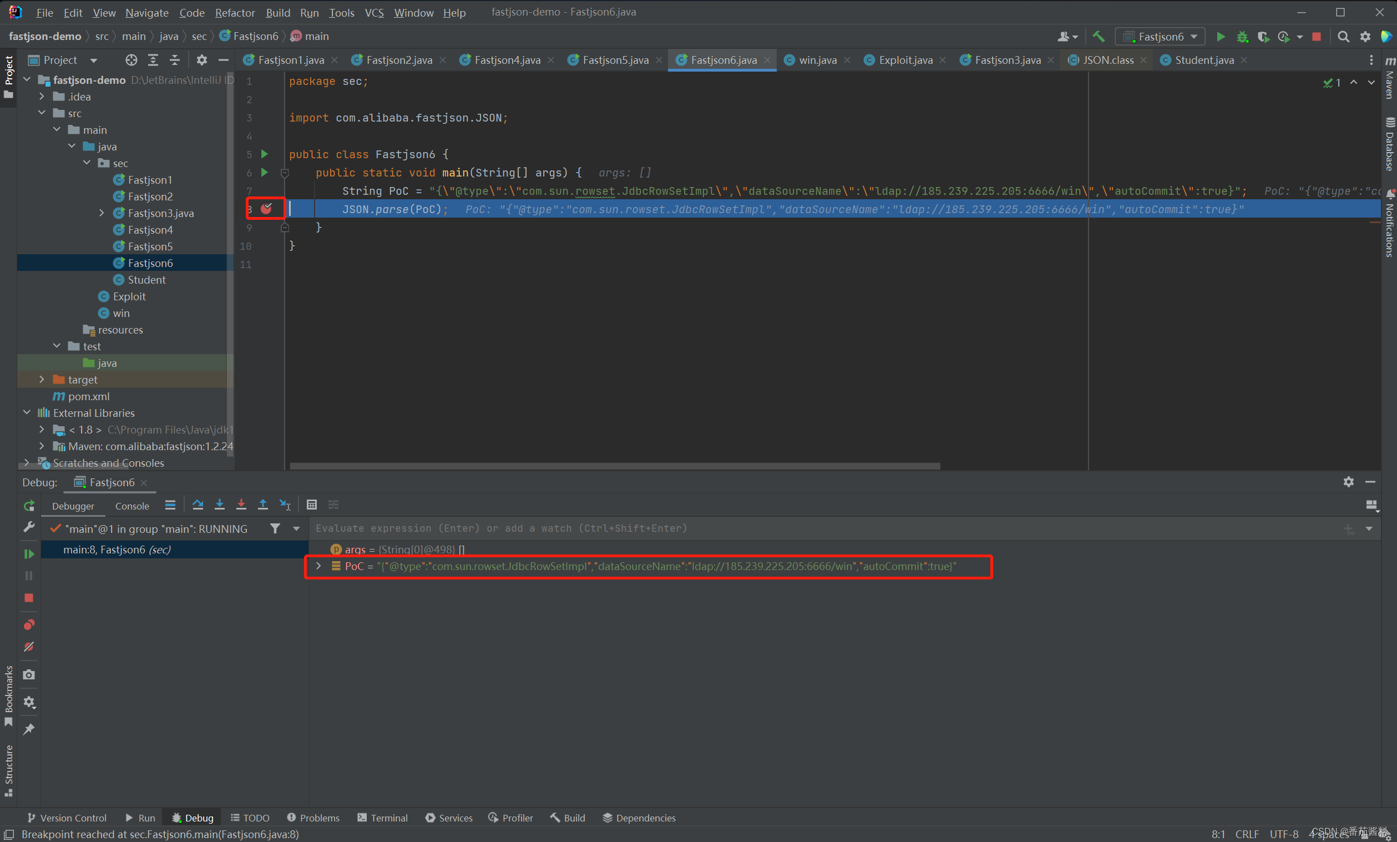
Task: Run with Coverage icon in toolbar
Action: click(x=1263, y=37)
